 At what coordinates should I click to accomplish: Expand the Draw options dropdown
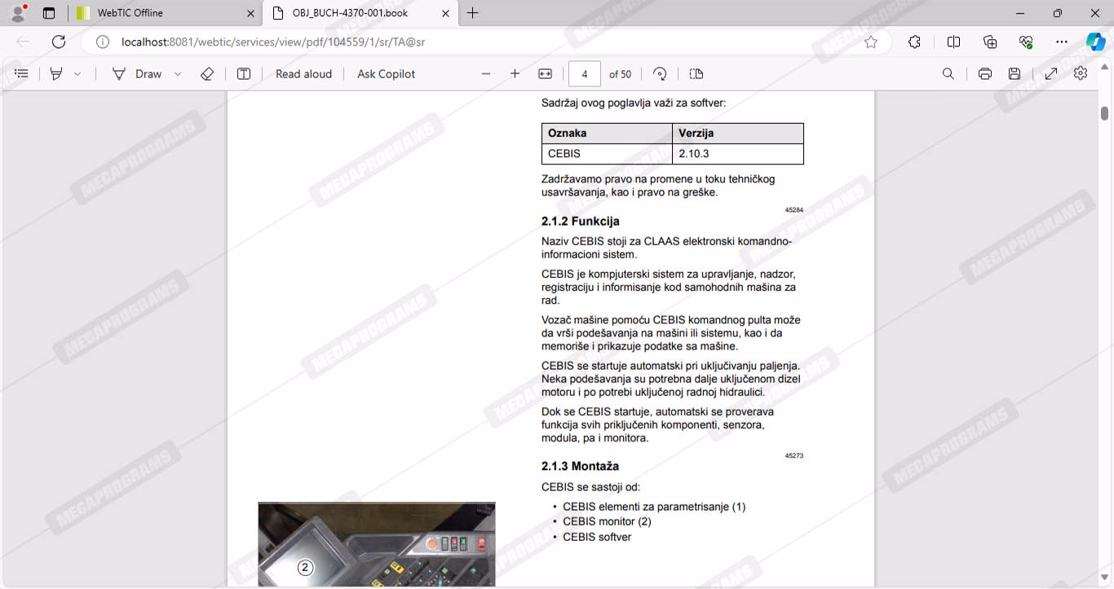click(178, 74)
